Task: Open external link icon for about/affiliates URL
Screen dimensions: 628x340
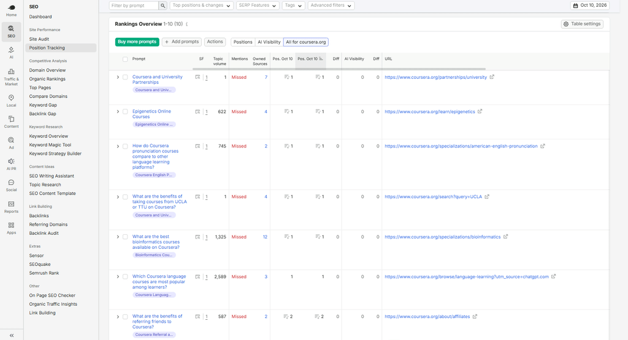Action: click(x=475, y=316)
